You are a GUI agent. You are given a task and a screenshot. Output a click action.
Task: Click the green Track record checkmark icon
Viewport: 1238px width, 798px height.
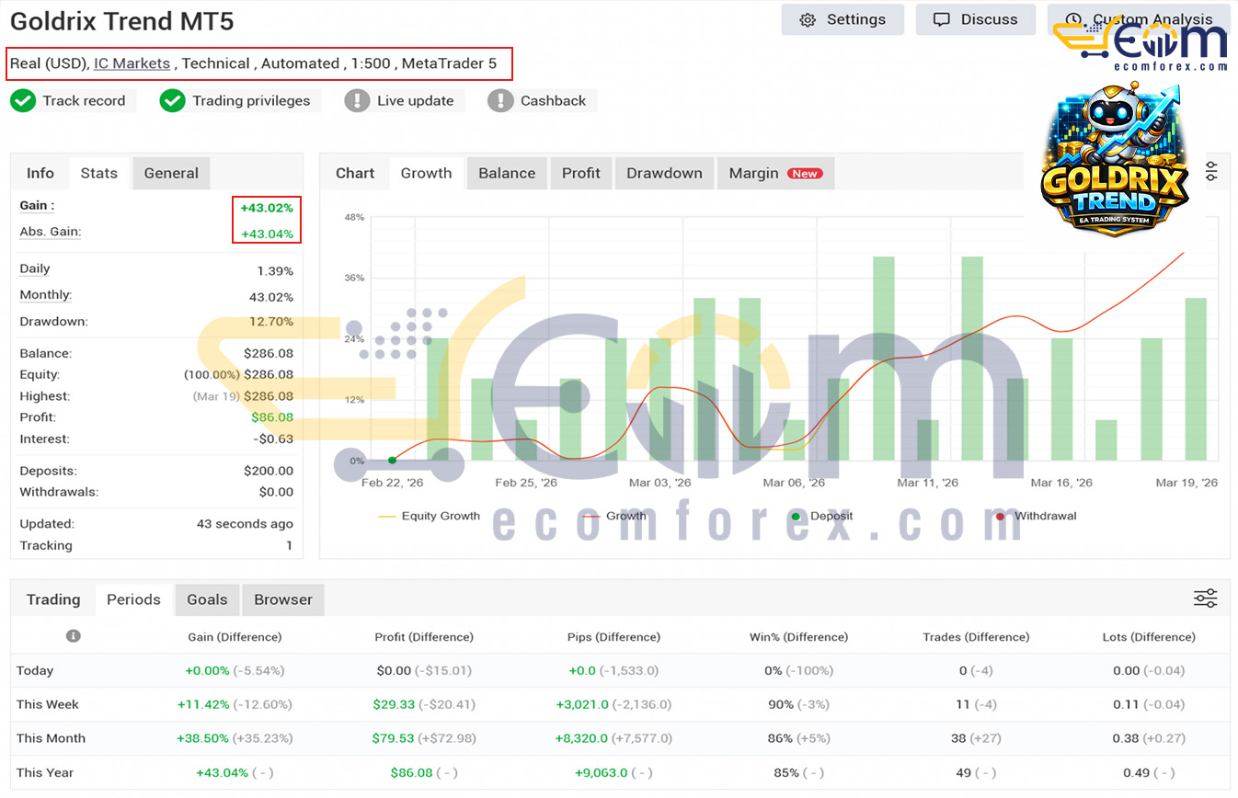(x=23, y=101)
